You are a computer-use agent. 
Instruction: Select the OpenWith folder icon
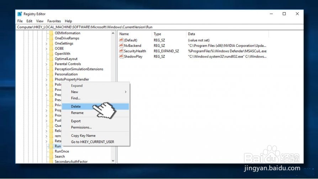[51, 54]
